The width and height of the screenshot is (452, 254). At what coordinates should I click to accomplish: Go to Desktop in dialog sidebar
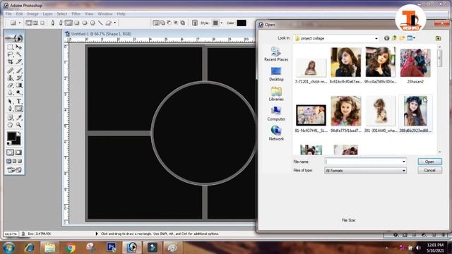click(276, 74)
